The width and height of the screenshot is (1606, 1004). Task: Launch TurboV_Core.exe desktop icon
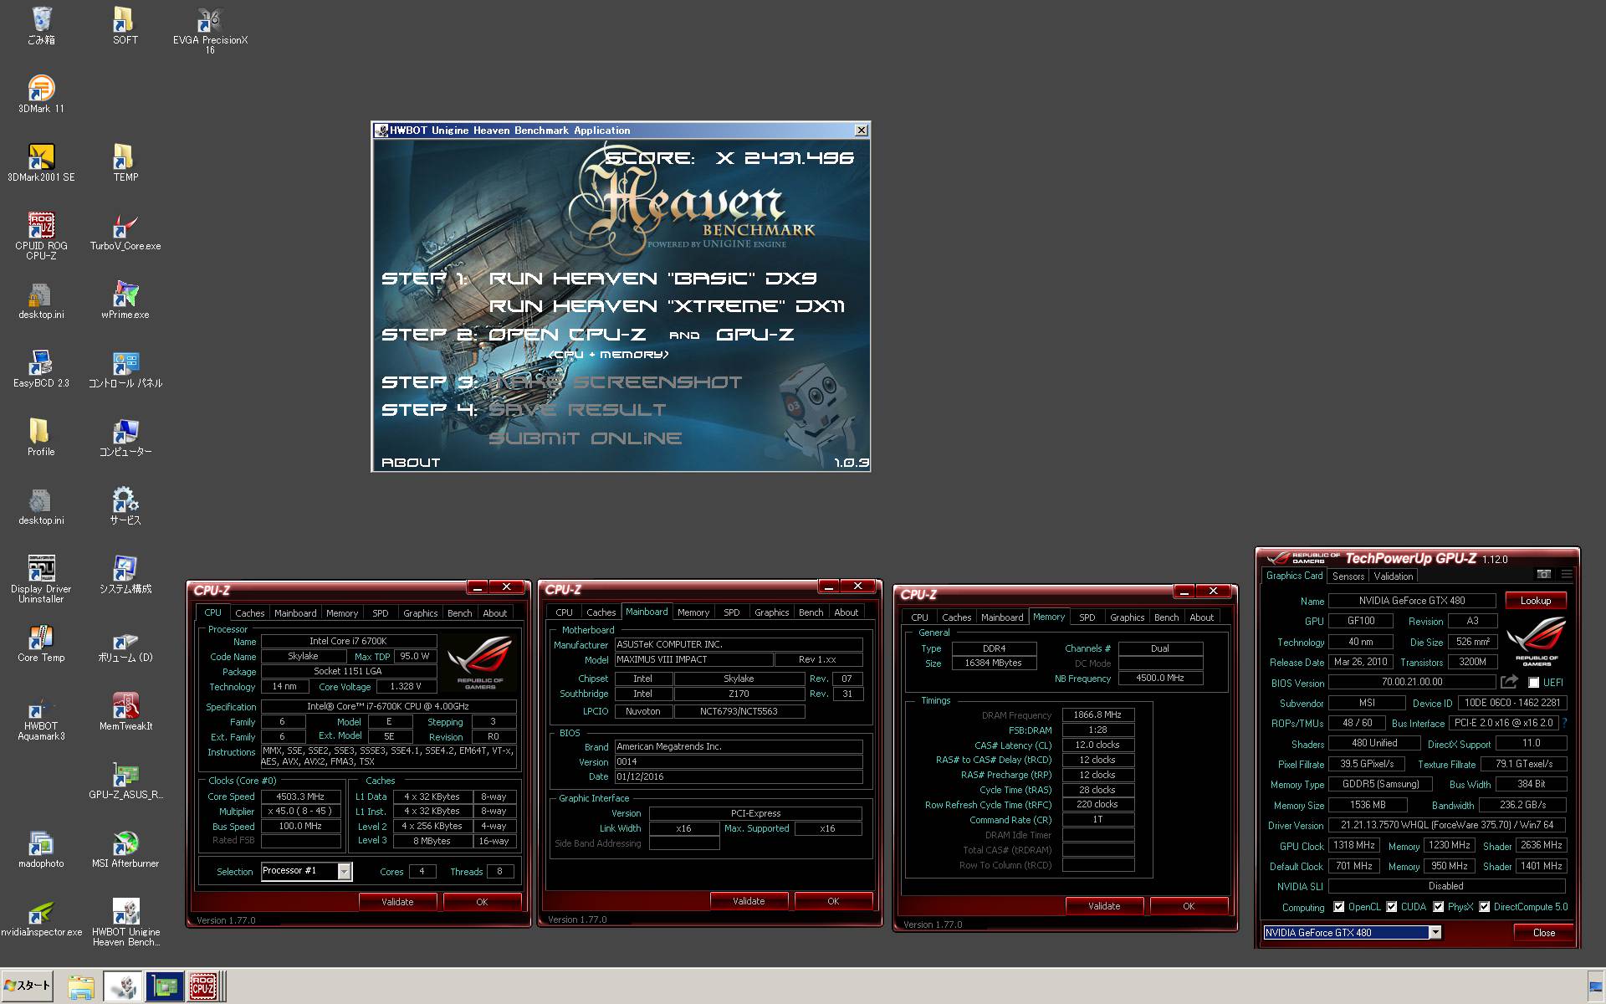[x=125, y=231]
